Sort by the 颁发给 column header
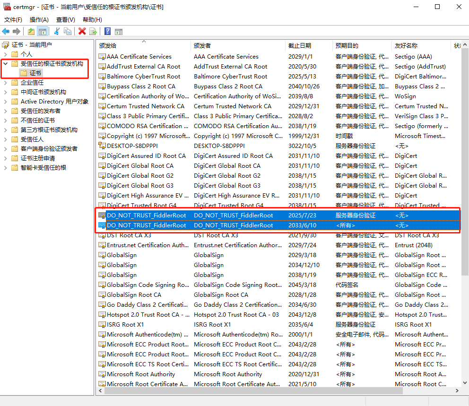Viewport: 469px width, 406px height. point(144,45)
